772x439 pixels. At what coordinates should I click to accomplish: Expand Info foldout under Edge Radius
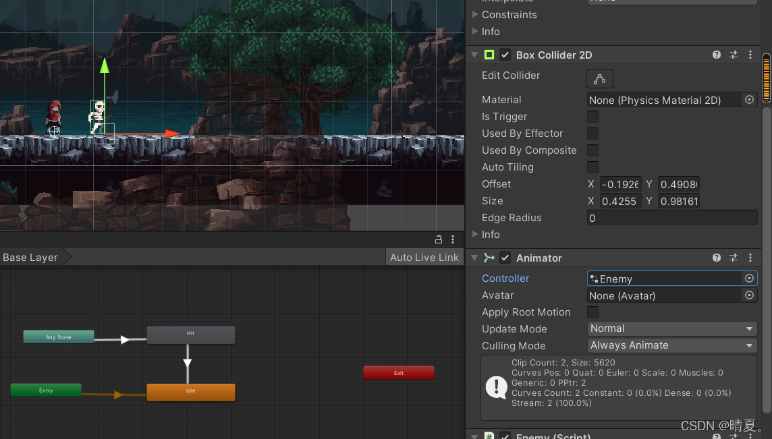[475, 234]
